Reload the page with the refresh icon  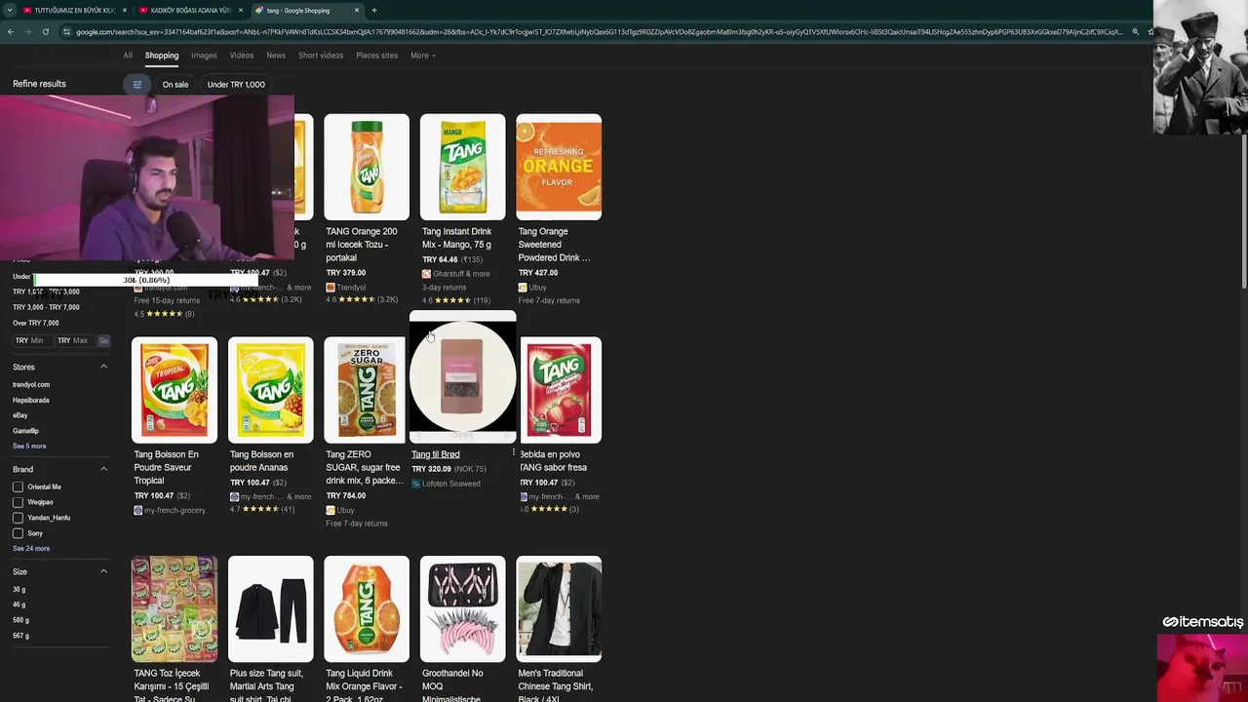pyautogui.click(x=45, y=32)
